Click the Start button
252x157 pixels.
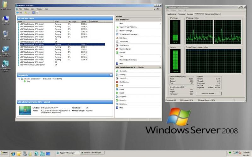pos(4,153)
